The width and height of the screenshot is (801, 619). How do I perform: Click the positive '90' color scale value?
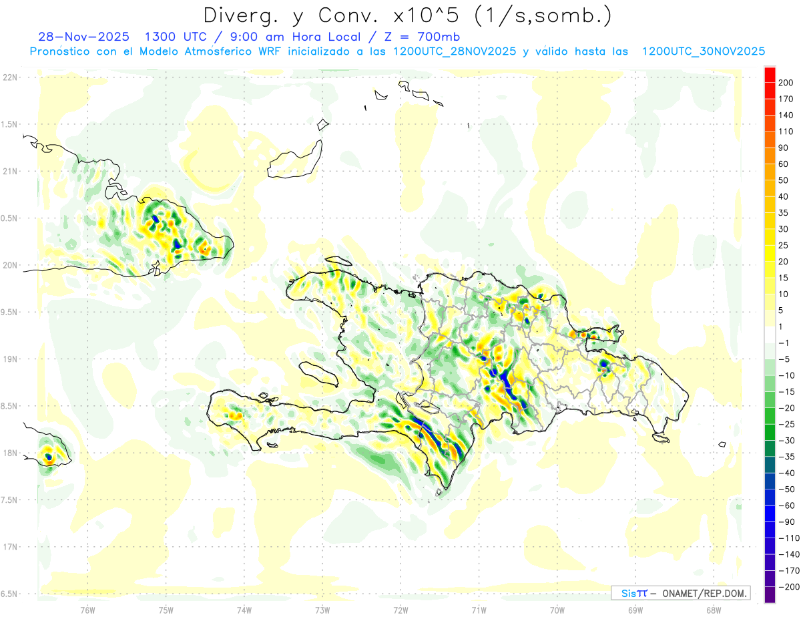point(784,148)
